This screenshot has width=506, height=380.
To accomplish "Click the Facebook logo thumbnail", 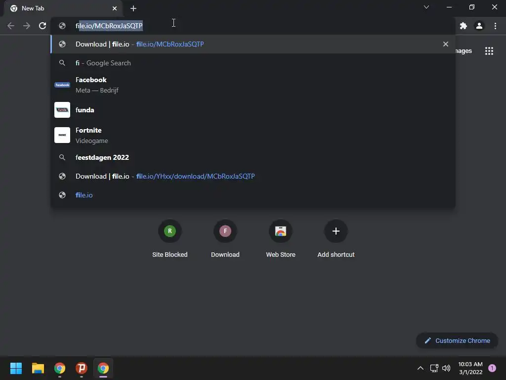I will [62, 85].
